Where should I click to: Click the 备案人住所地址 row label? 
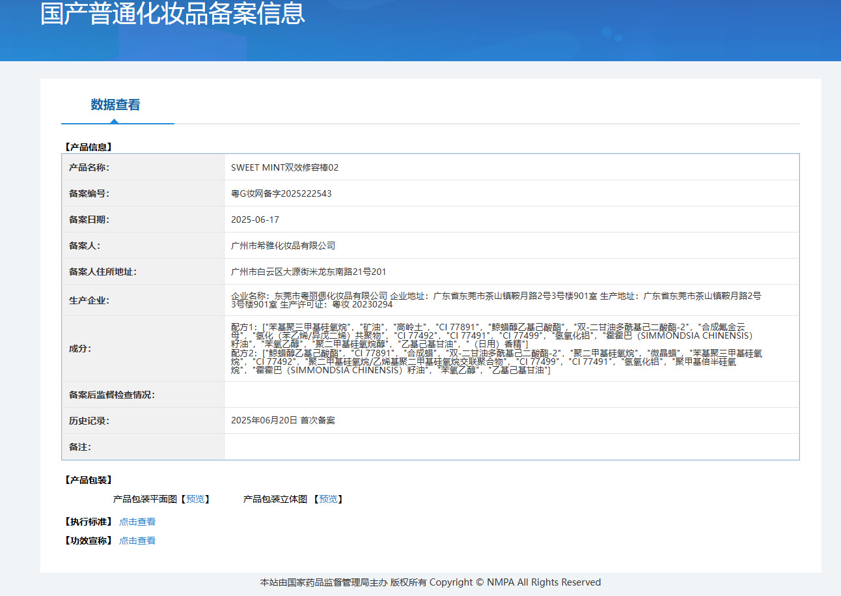click(103, 272)
